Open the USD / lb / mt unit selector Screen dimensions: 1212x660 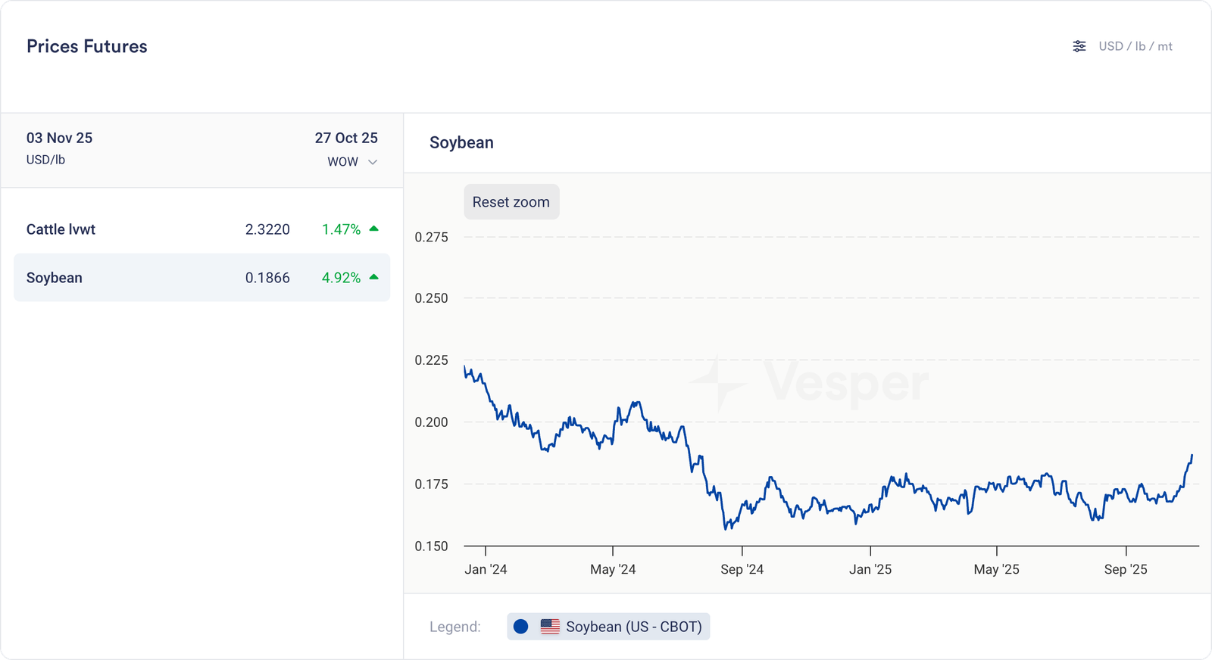tap(1135, 46)
